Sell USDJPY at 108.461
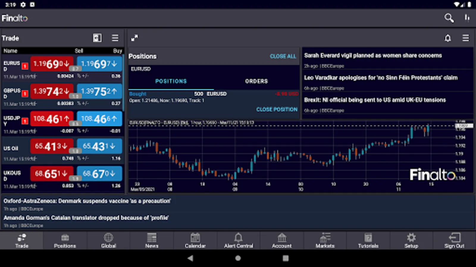The height and width of the screenshot is (267, 476). 52,119
